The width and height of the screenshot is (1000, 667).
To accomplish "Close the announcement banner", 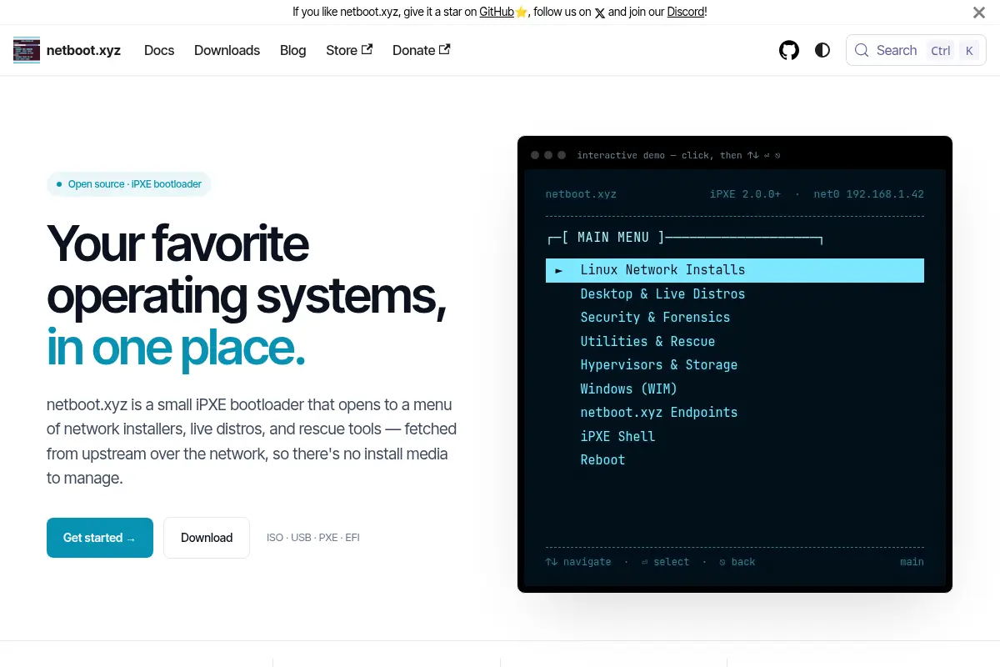I will point(979,13).
